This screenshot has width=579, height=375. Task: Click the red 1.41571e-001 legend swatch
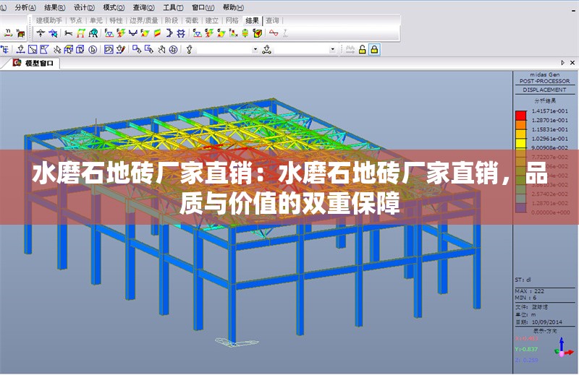point(520,116)
